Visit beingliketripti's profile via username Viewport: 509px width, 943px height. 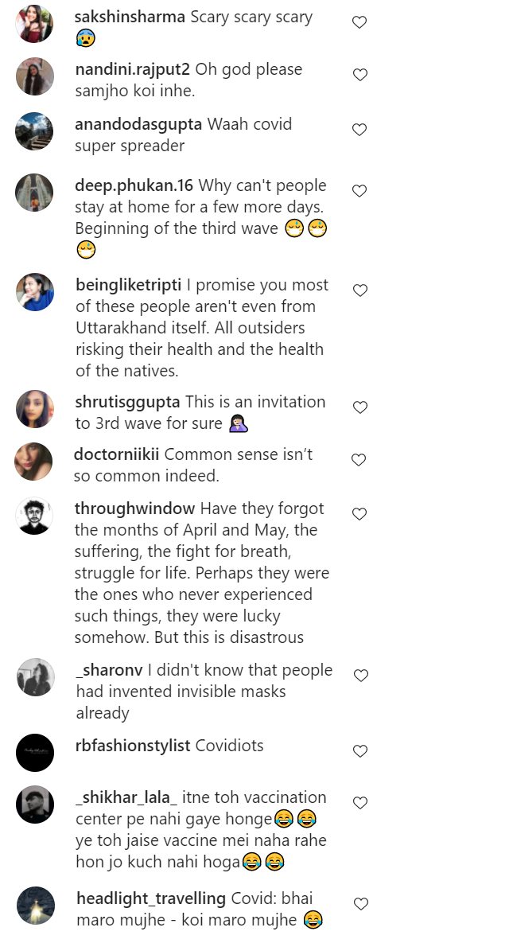point(128,285)
